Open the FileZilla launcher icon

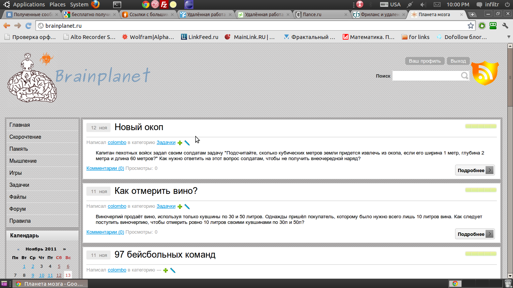[164, 4]
